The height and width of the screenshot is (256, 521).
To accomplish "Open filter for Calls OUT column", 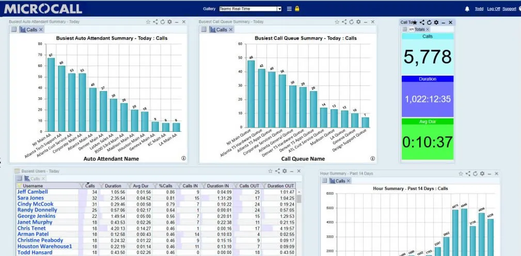I will point(236,186).
